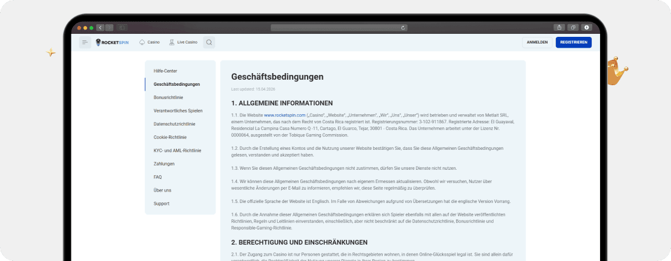Follow the www.rocketspin.com link
This screenshot has height=261, width=671.
pyautogui.click(x=285, y=115)
